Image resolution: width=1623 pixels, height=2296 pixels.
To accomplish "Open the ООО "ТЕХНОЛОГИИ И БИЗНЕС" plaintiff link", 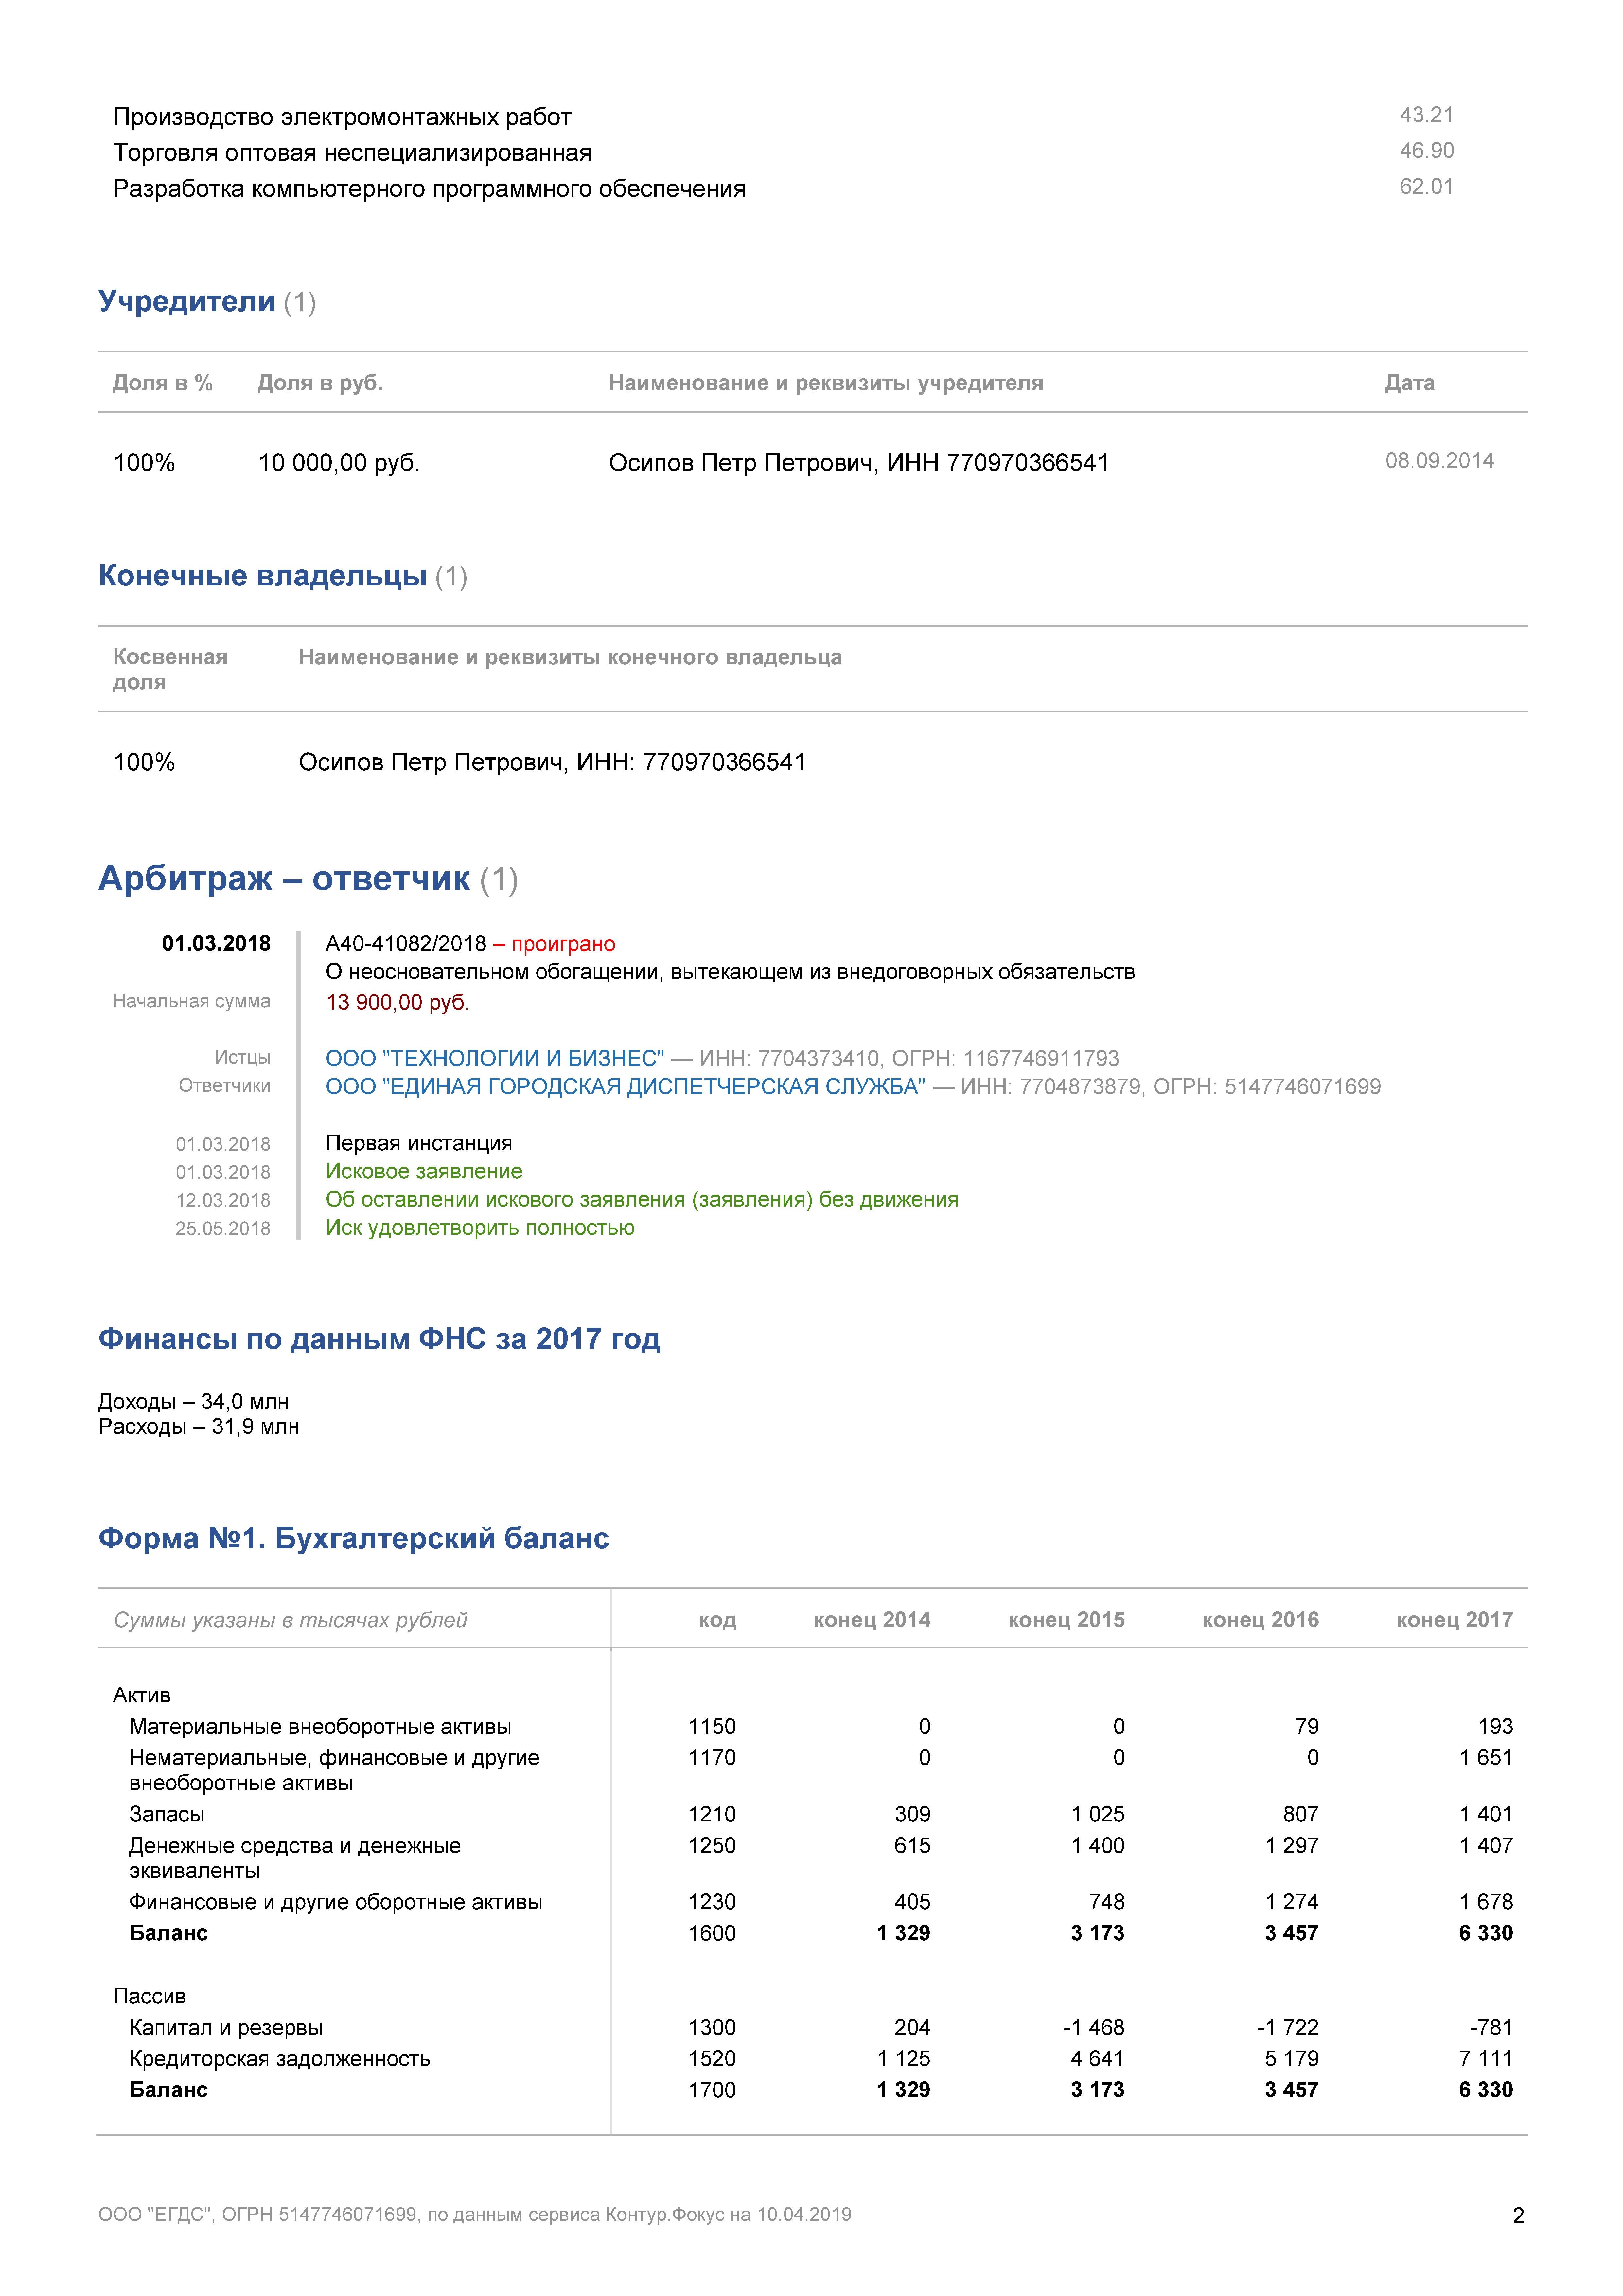I will [495, 1058].
